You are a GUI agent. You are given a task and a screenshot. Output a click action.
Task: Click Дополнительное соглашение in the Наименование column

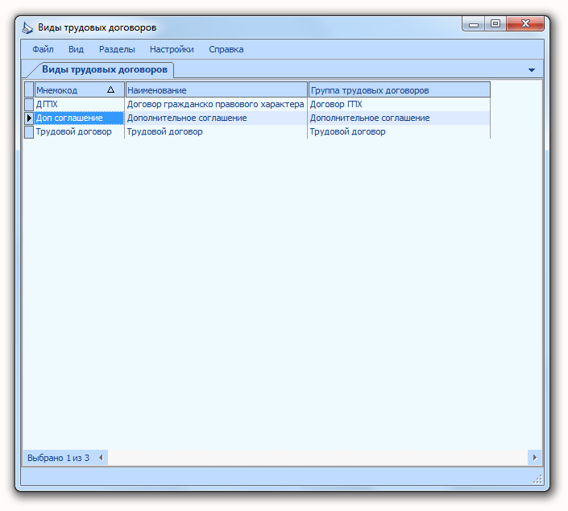coord(216,118)
